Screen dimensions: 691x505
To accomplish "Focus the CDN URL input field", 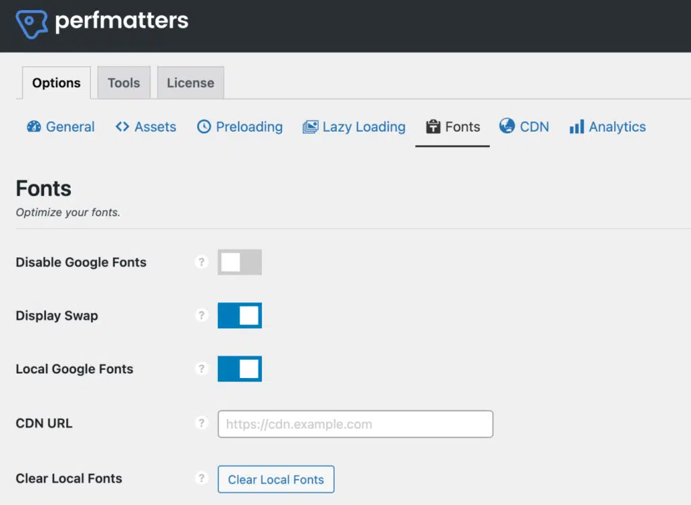I will click(355, 424).
